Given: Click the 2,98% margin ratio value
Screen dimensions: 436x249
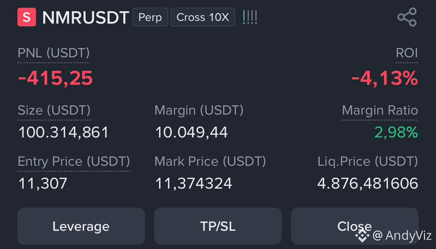Looking at the screenshot, I should (396, 132).
